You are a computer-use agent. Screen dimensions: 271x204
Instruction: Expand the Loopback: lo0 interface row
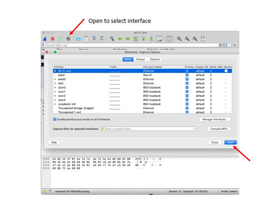click(55, 104)
